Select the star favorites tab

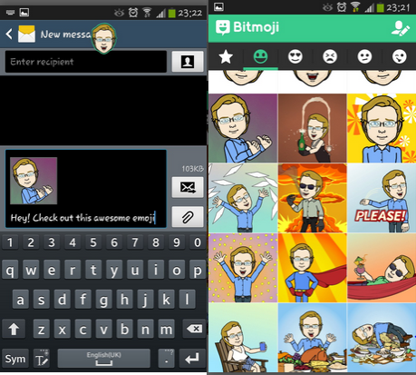point(226,56)
